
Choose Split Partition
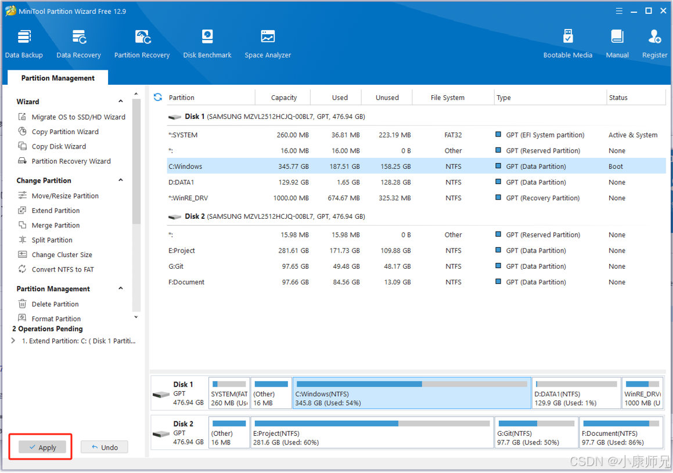[45, 240]
